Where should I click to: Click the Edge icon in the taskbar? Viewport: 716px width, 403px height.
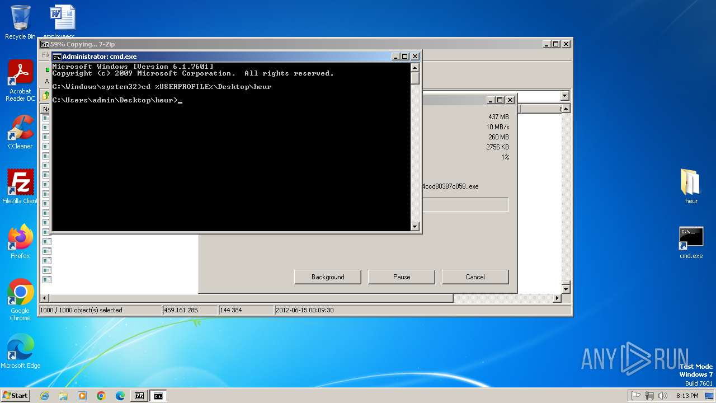pyautogui.click(x=120, y=396)
